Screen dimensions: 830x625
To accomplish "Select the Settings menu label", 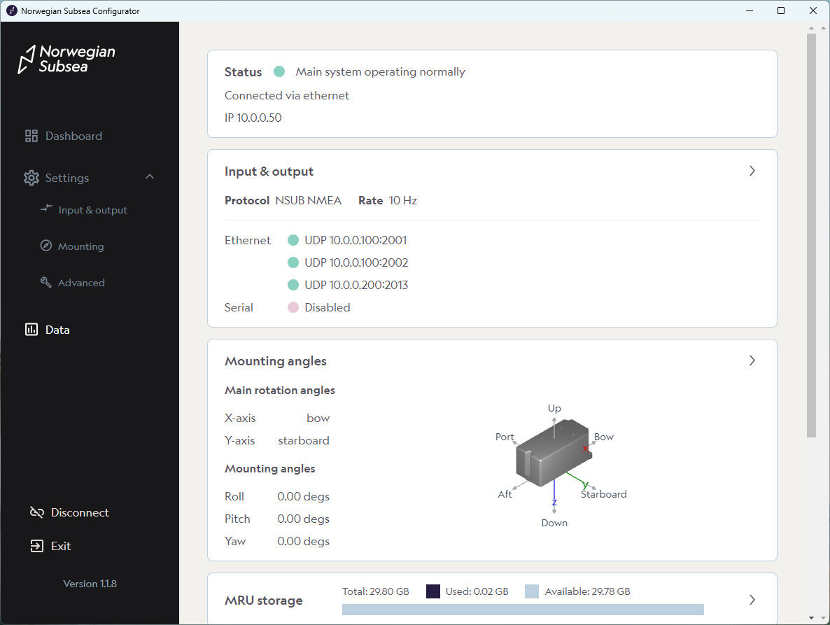I will 66,178.
